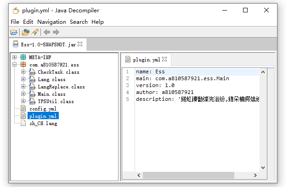The height and width of the screenshot is (187, 300).
Task: Expand the CheckTask.class node
Action: (23, 72)
